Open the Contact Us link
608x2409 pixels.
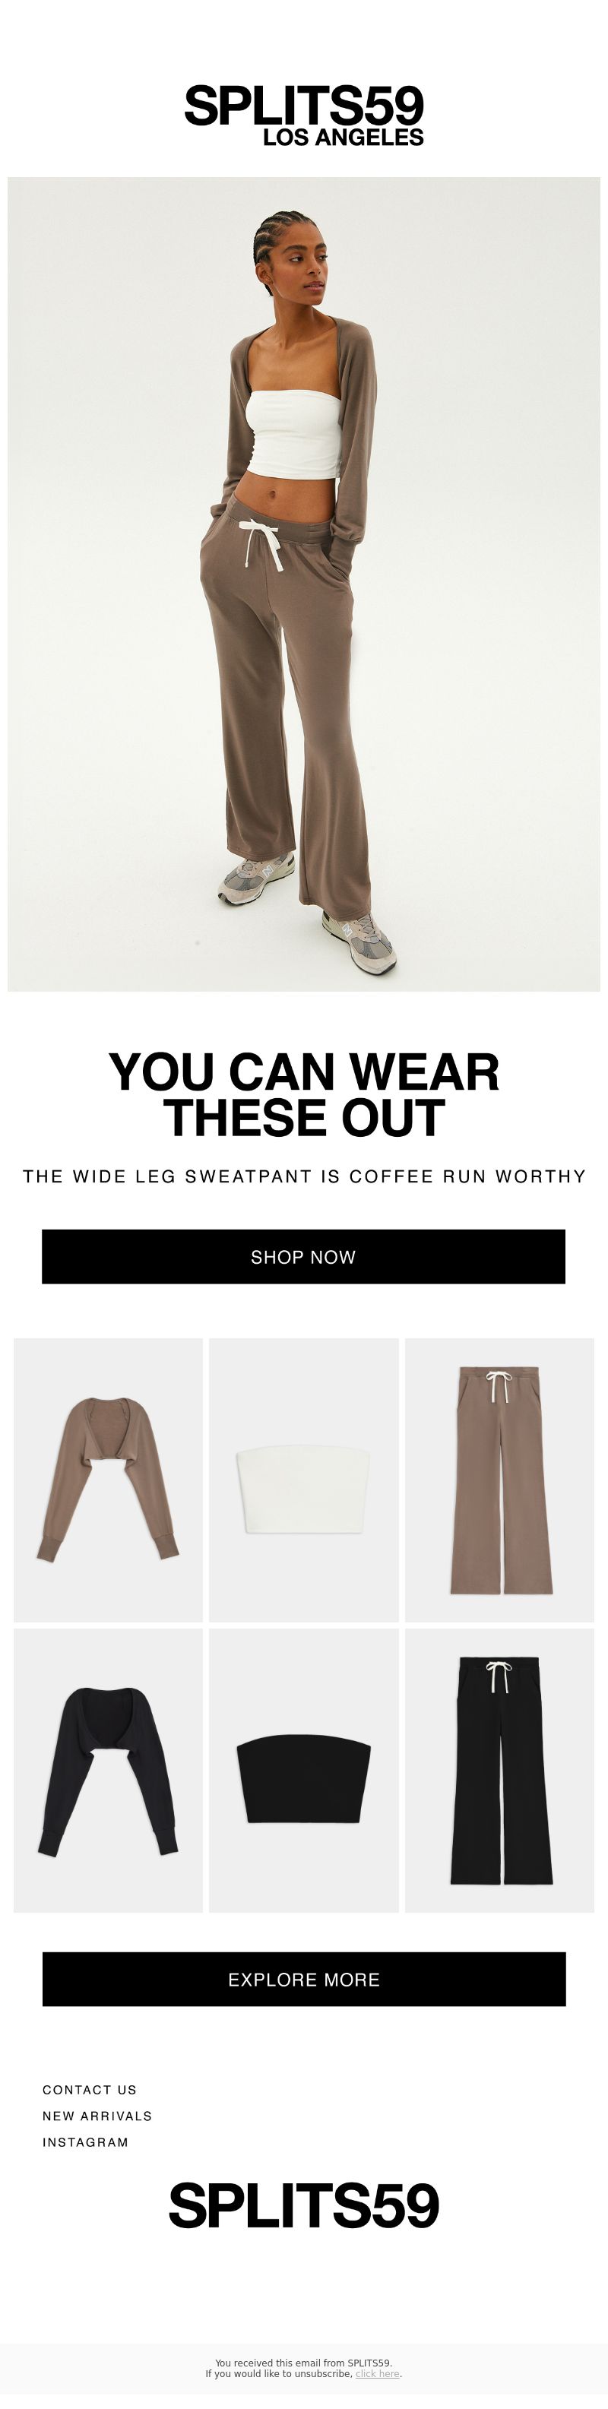90,2089
